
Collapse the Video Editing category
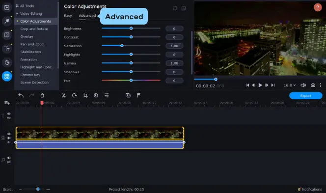pos(17,14)
